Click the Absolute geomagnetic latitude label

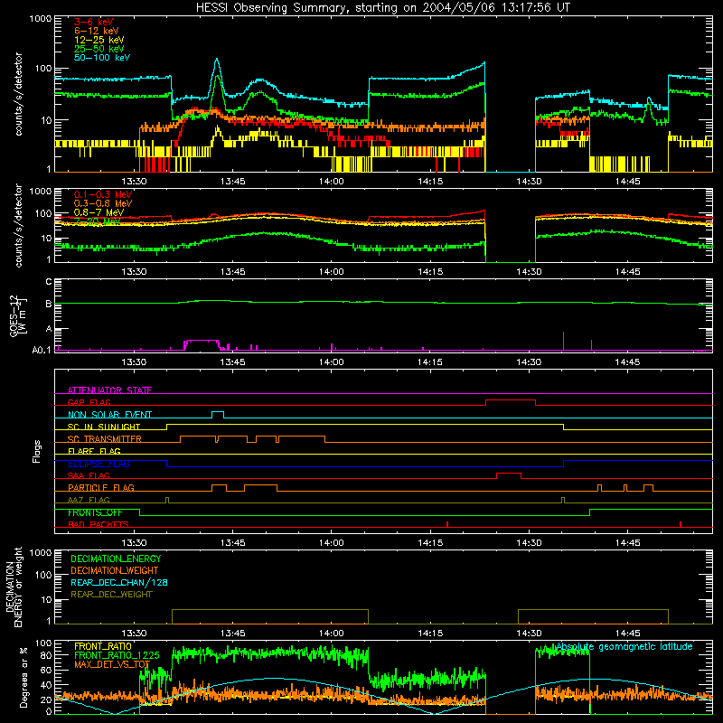(x=624, y=646)
